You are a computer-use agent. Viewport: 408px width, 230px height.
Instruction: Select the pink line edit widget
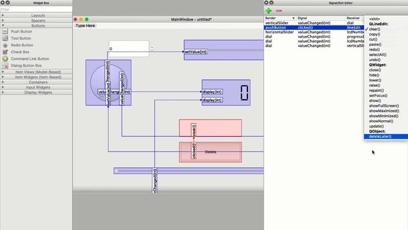point(210,128)
